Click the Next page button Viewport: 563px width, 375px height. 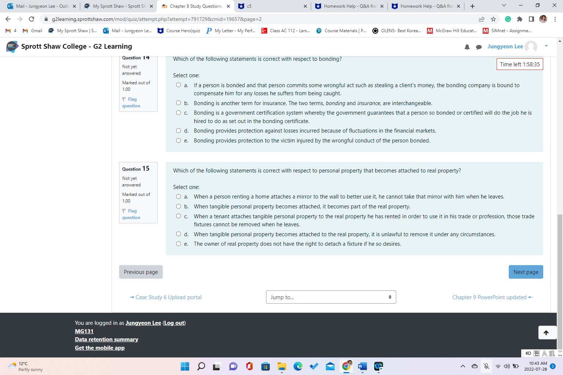pos(526,272)
